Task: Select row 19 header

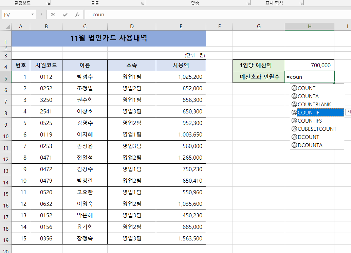Action: 5,239
